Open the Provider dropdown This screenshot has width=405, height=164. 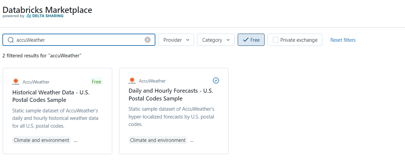176,40
